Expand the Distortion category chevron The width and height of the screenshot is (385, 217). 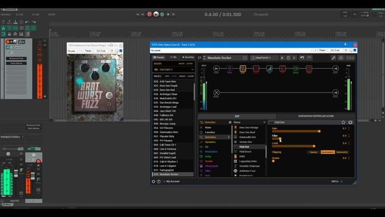pos(229,137)
